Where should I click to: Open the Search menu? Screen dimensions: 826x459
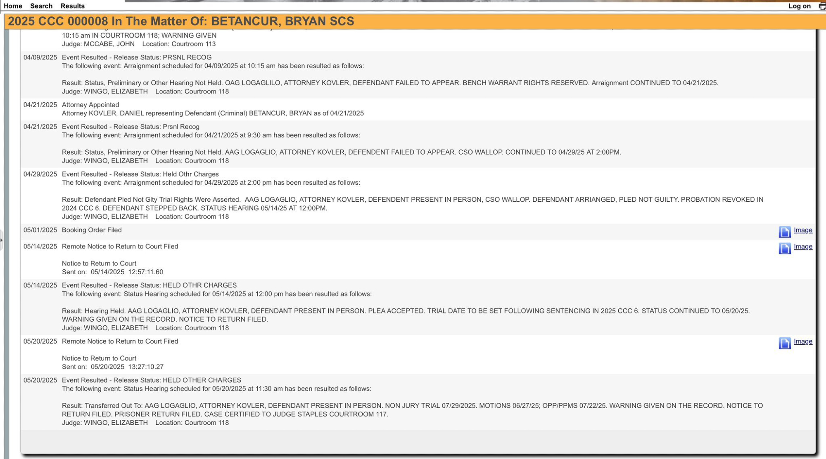tap(41, 6)
